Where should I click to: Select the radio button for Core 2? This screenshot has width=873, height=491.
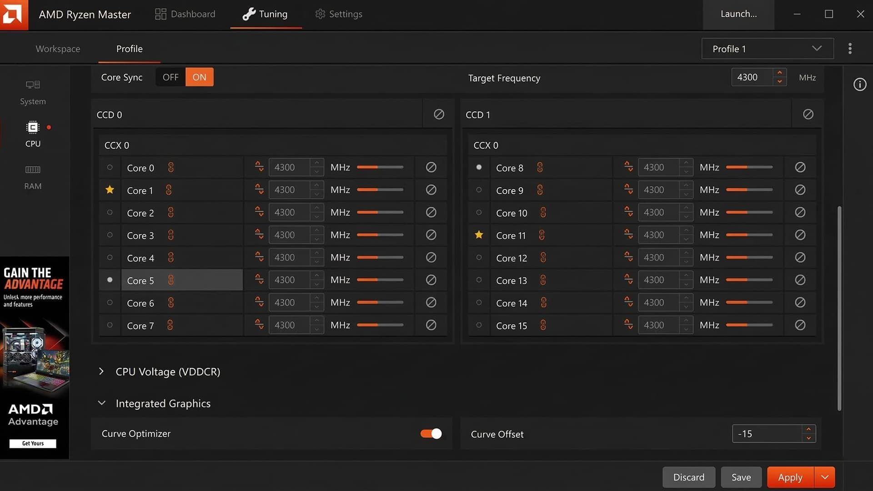tap(110, 212)
